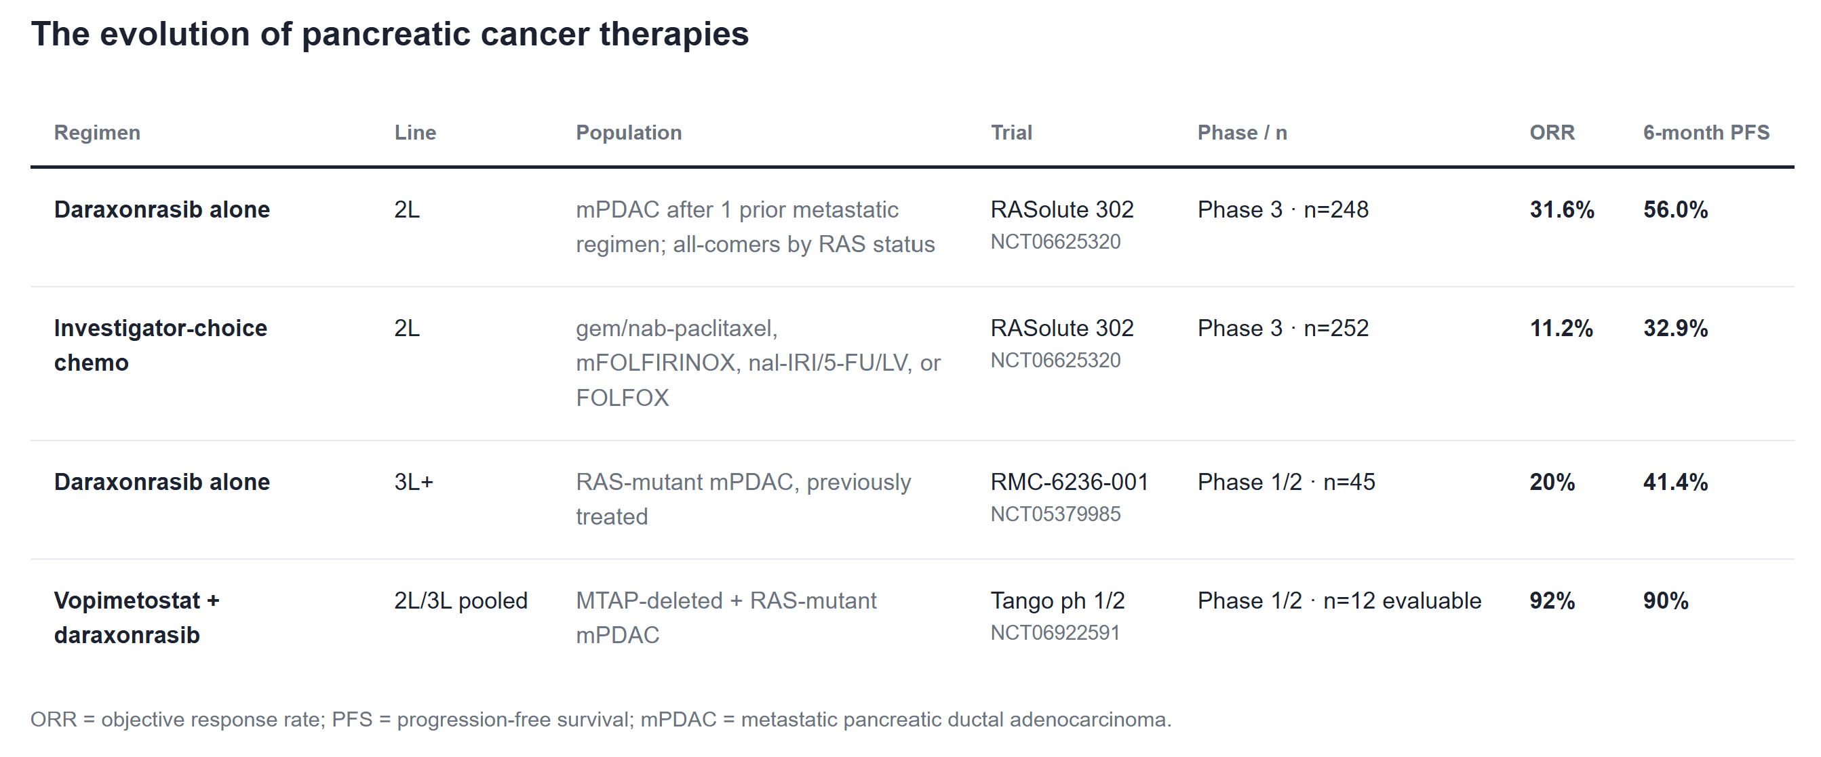The height and width of the screenshot is (757, 1821).
Task: Select the 56.0% six-month PFS value
Action: coord(1675,209)
